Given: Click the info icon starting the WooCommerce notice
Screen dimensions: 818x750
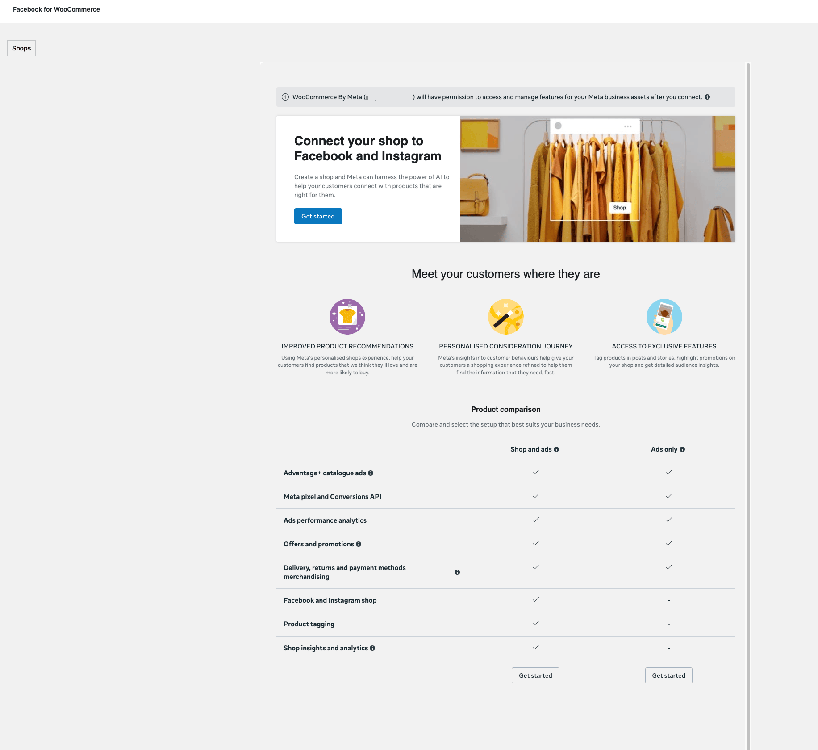Looking at the screenshot, I should coord(285,96).
